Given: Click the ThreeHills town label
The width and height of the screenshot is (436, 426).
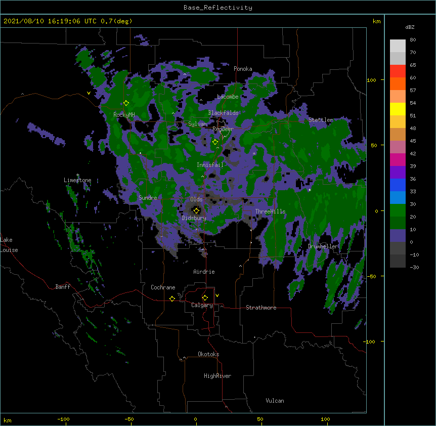Looking at the screenshot, I should pyautogui.click(x=270, y=211).
